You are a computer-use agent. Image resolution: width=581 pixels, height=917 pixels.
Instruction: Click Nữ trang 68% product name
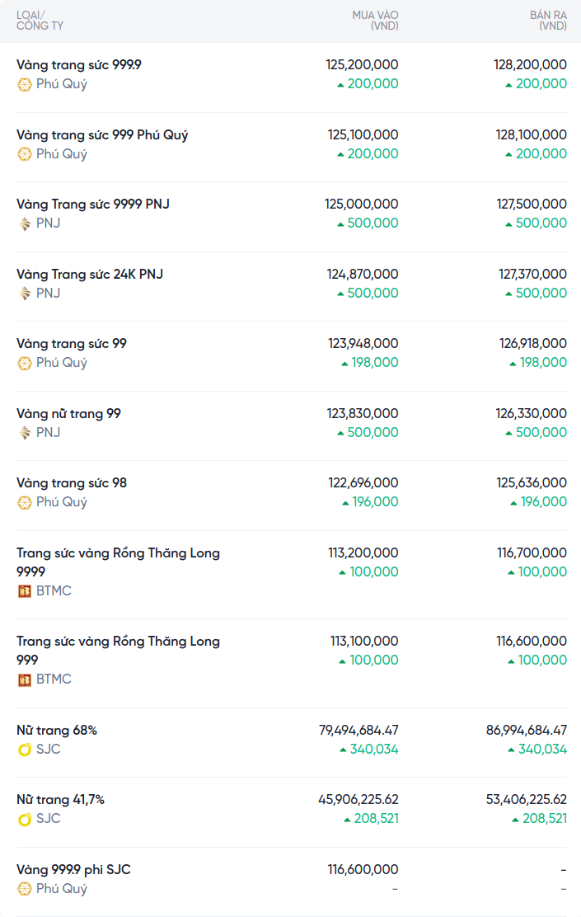(57, 730)
